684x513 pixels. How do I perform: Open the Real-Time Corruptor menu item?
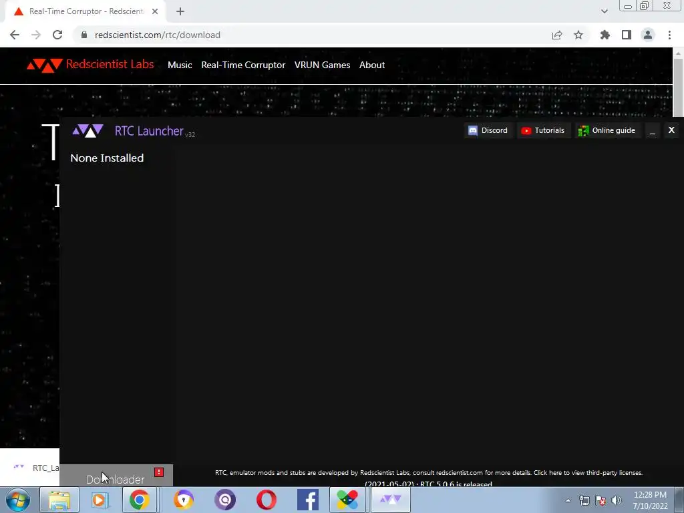click(243, 65)
